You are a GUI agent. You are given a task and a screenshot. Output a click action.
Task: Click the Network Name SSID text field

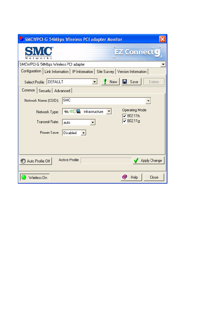coord(104,101)
